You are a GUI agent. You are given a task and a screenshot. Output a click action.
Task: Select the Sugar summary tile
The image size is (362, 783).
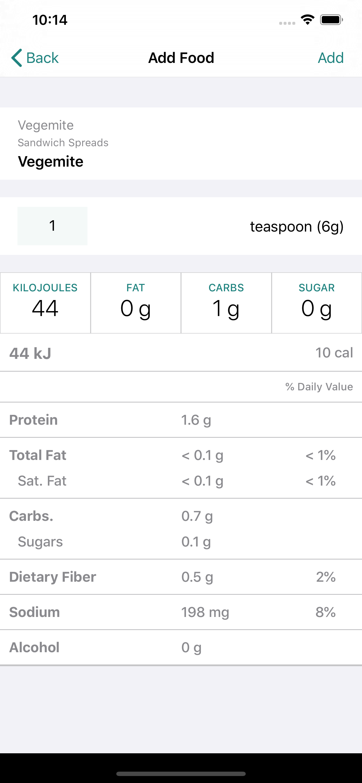[x=317, y=303]
